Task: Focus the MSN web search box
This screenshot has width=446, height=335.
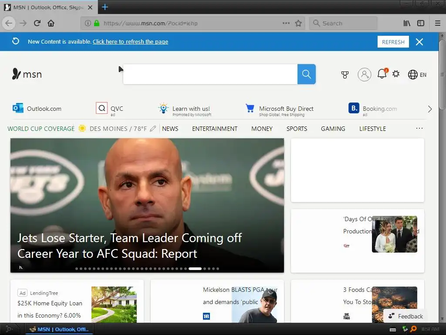Action: pos(210,74)
